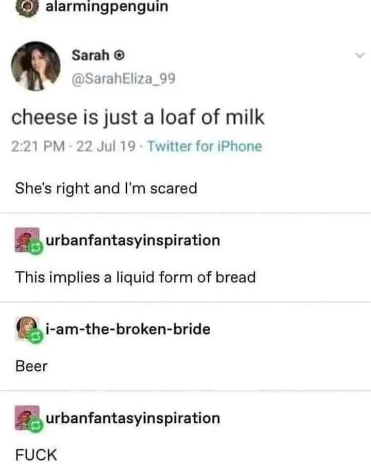This screenshot has width=371, height=464.
Task: Click tweet text 'cheese is just a loaf of milk'
Action: 138,118
